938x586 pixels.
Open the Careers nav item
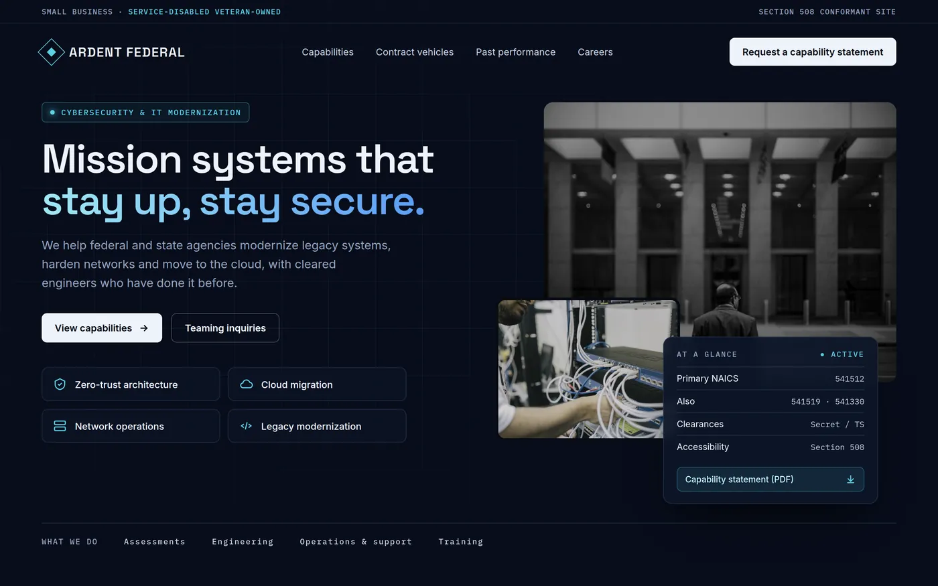[595, 52]
